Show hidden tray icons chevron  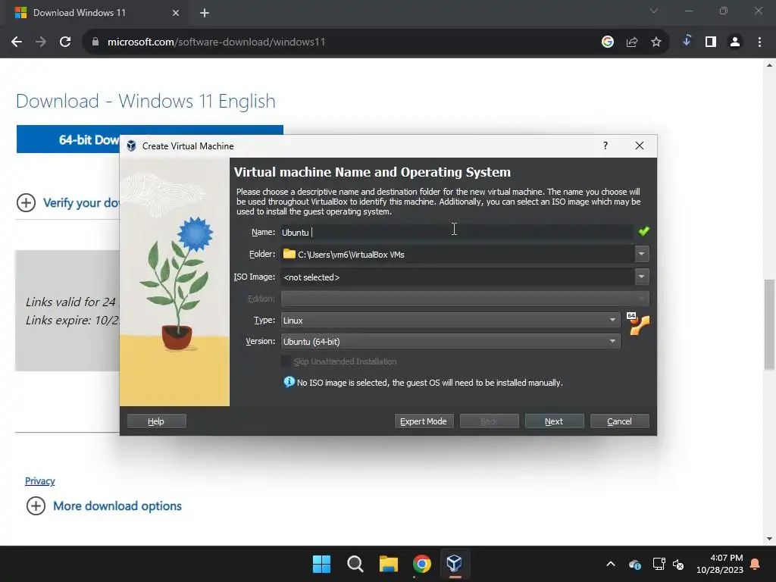(611, 564)
